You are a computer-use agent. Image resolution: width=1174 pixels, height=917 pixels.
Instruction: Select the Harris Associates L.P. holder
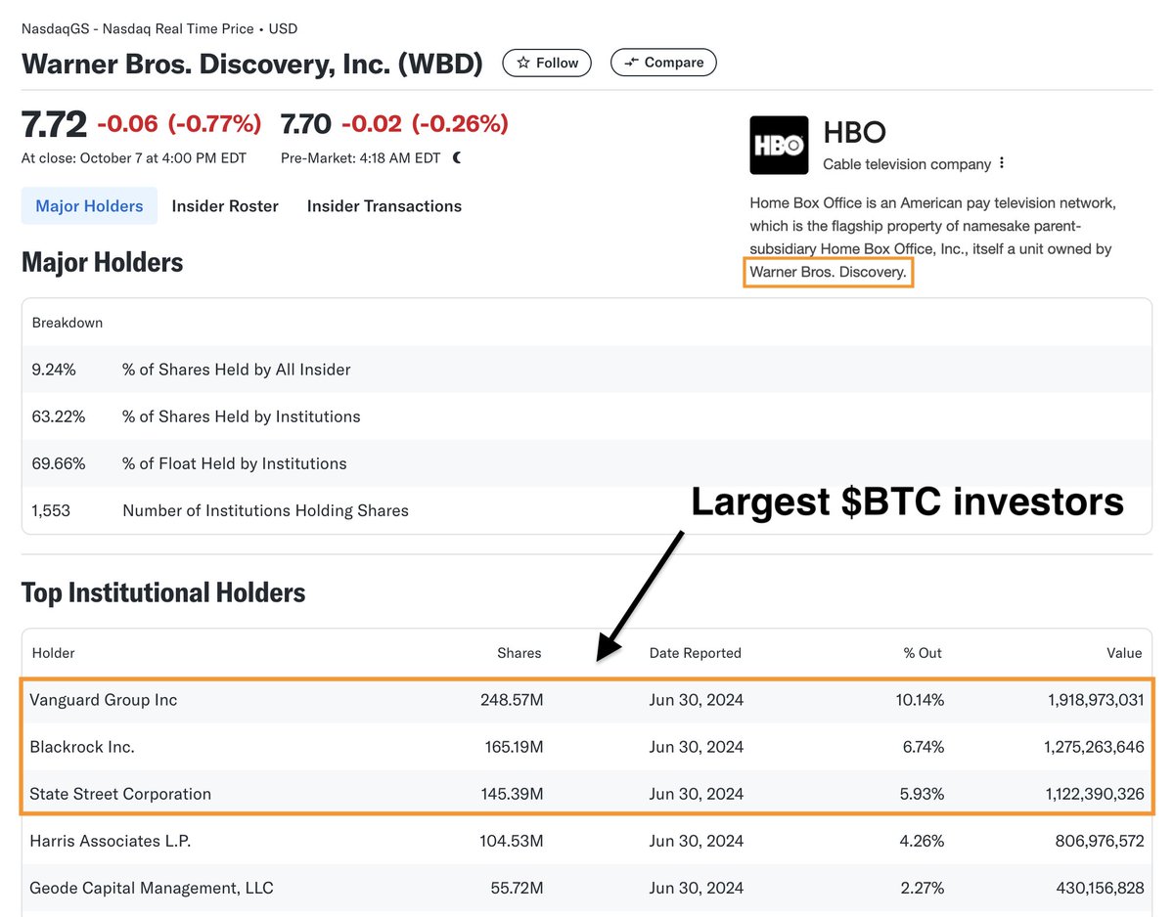point(109,841)
